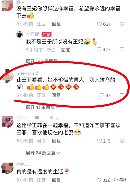Expand the 41 replies thread

point(42,107)
